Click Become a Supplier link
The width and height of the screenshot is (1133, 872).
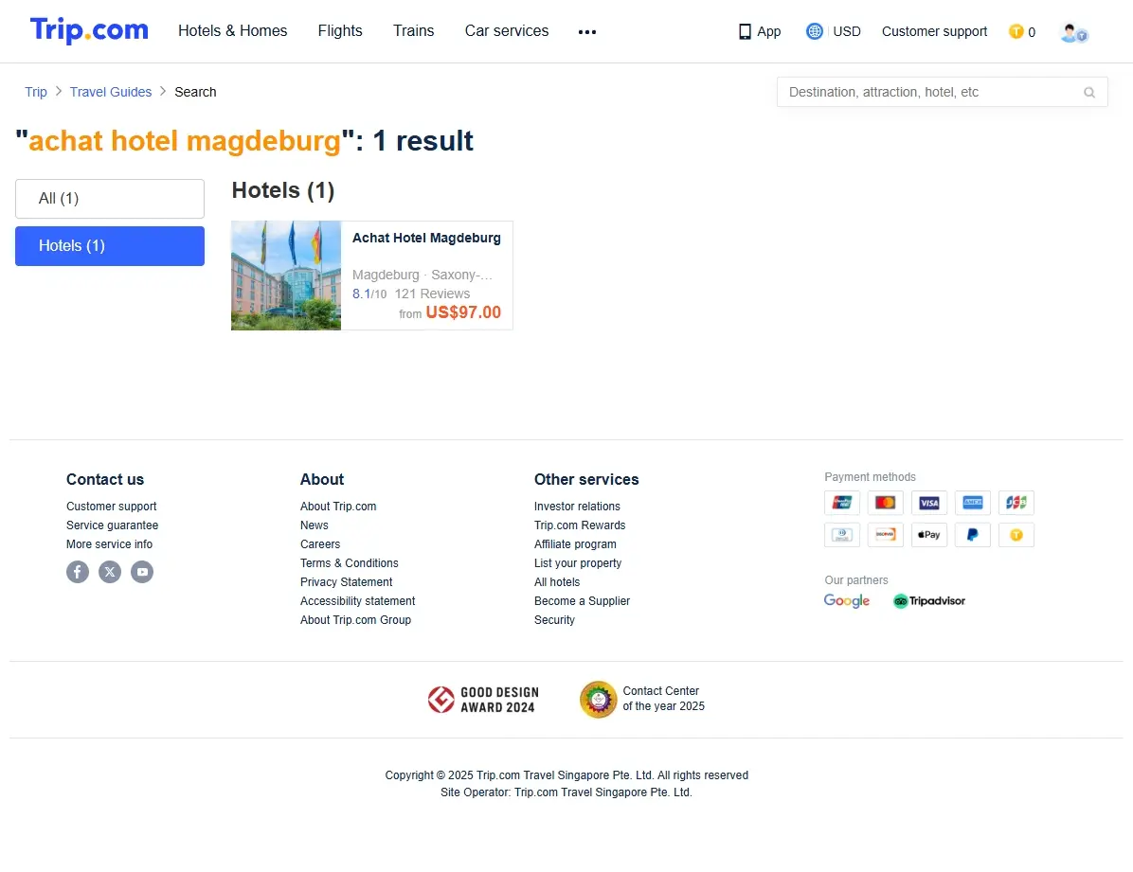582,601
